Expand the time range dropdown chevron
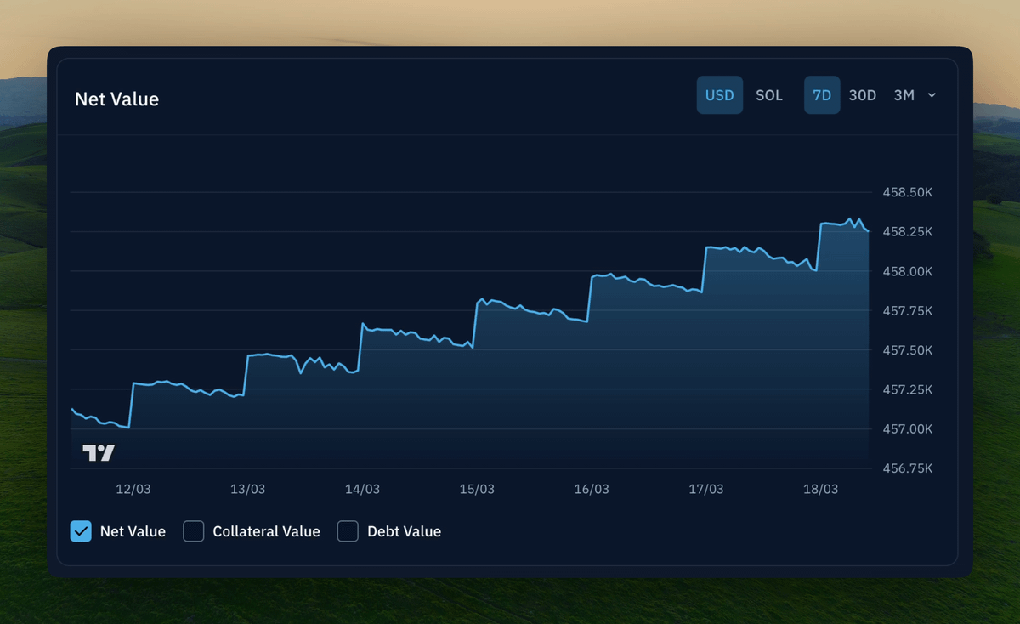This screenshot has height=624, width=1020. pyautogui.click(x=932, y=95)
